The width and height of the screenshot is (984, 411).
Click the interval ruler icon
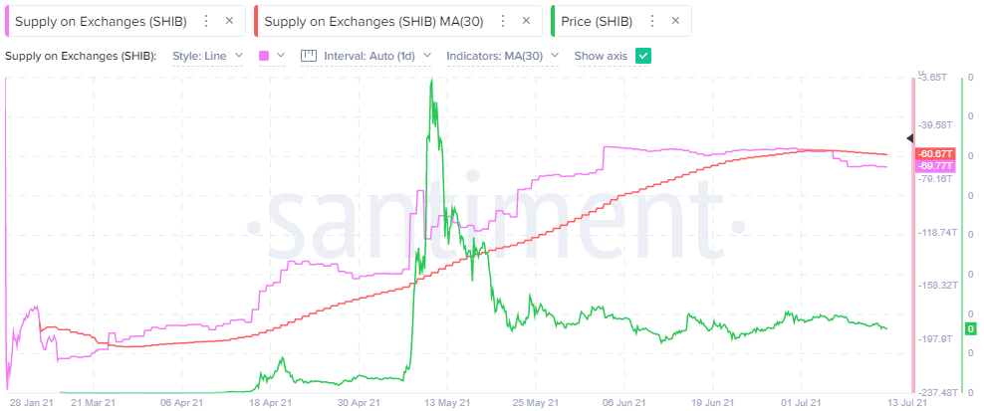tap(308, 56)
